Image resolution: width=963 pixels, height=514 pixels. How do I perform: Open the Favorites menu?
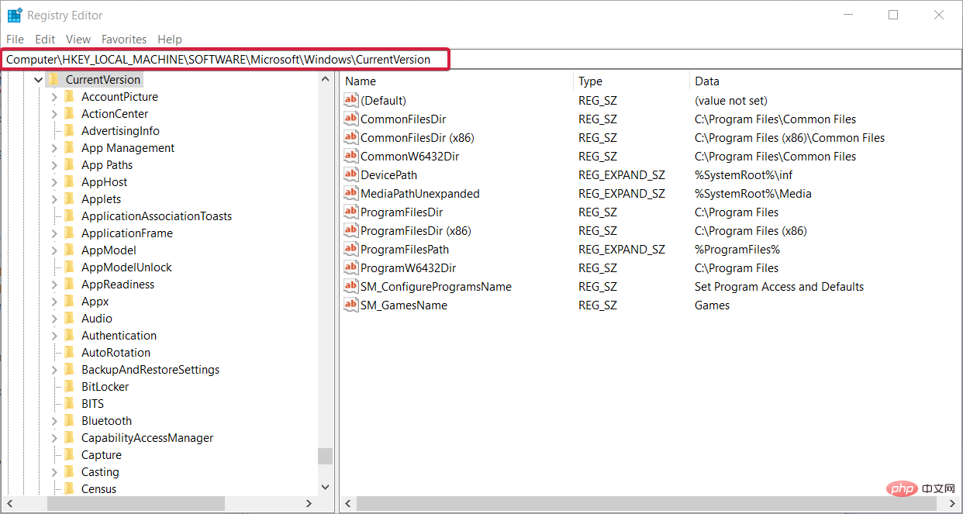coord(123,39)
